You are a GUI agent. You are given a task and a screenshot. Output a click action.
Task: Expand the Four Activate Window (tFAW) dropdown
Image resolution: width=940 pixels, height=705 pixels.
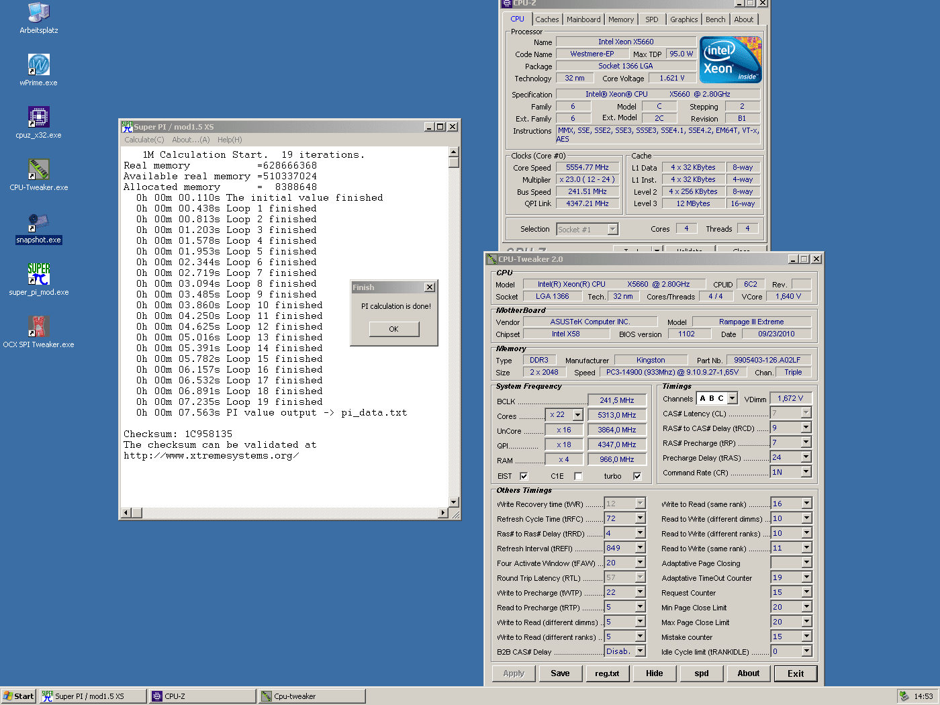coord(641,563)
